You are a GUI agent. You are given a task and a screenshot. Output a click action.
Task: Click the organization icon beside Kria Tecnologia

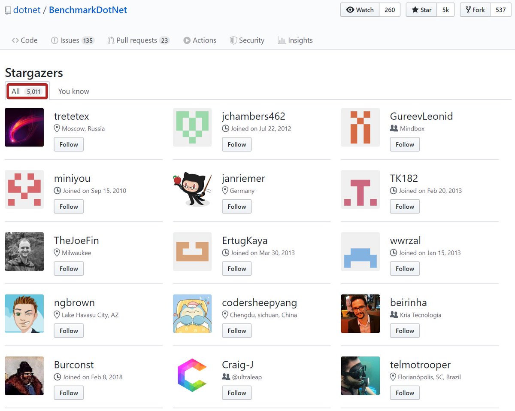394,315
